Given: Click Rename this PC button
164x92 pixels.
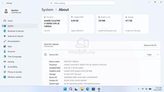Looking at the screenshot, I should click(150, 45).
